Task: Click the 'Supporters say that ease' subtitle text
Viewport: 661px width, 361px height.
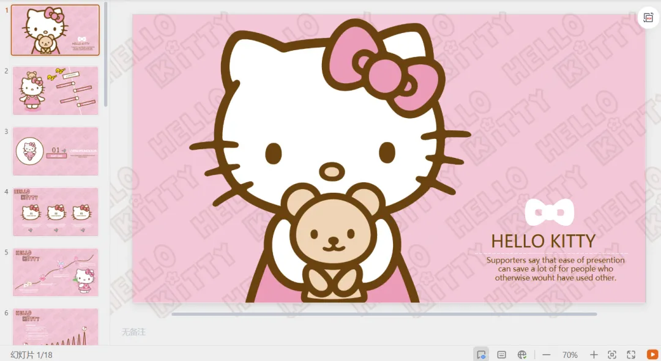Action: point(555,269)
